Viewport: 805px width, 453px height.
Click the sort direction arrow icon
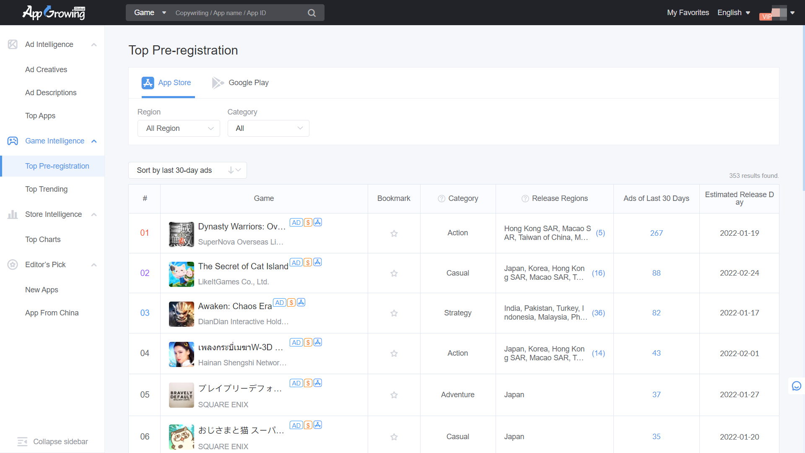point(231,170)
